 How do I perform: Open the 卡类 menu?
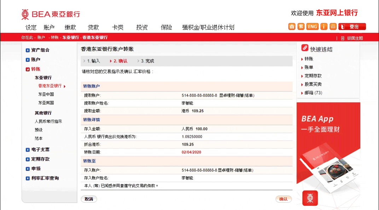coord(118,27)
